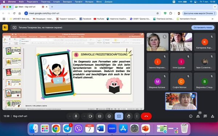Open the Trash in the Dock
The height and width of the screenshot is (136, 218).
click(184, 128)
